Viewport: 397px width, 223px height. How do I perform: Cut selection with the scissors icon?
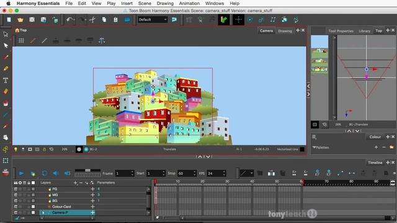point(92,20)
